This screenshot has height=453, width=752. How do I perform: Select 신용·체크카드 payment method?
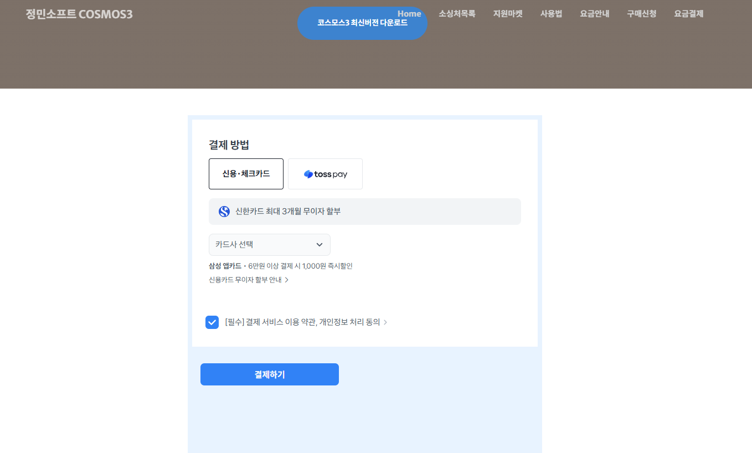[x=246, y=174]
